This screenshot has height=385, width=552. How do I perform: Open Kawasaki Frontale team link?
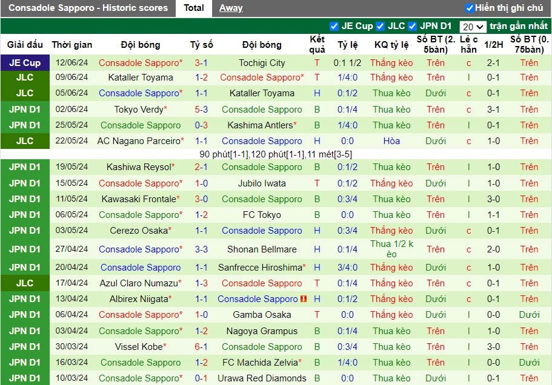139,199
